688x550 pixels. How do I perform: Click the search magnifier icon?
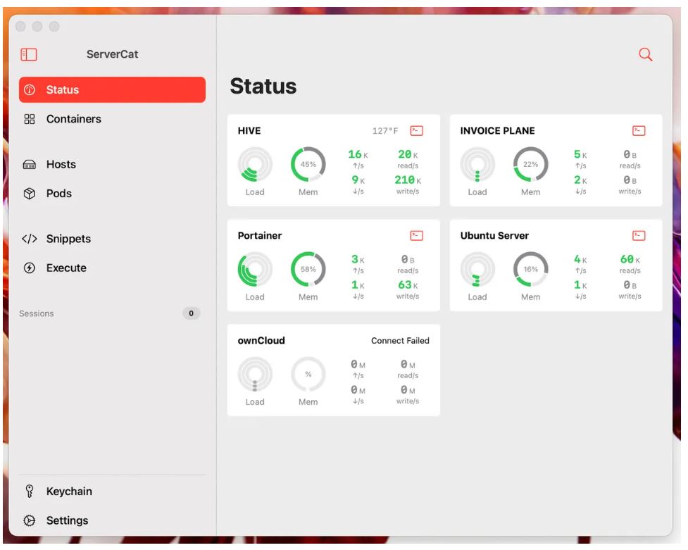pos(645,55)
